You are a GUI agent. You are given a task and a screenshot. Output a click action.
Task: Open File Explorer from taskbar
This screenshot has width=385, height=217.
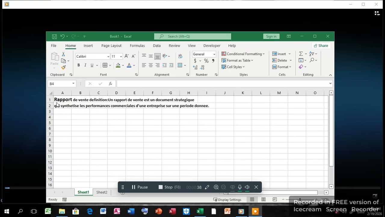[x=62, y=211]
